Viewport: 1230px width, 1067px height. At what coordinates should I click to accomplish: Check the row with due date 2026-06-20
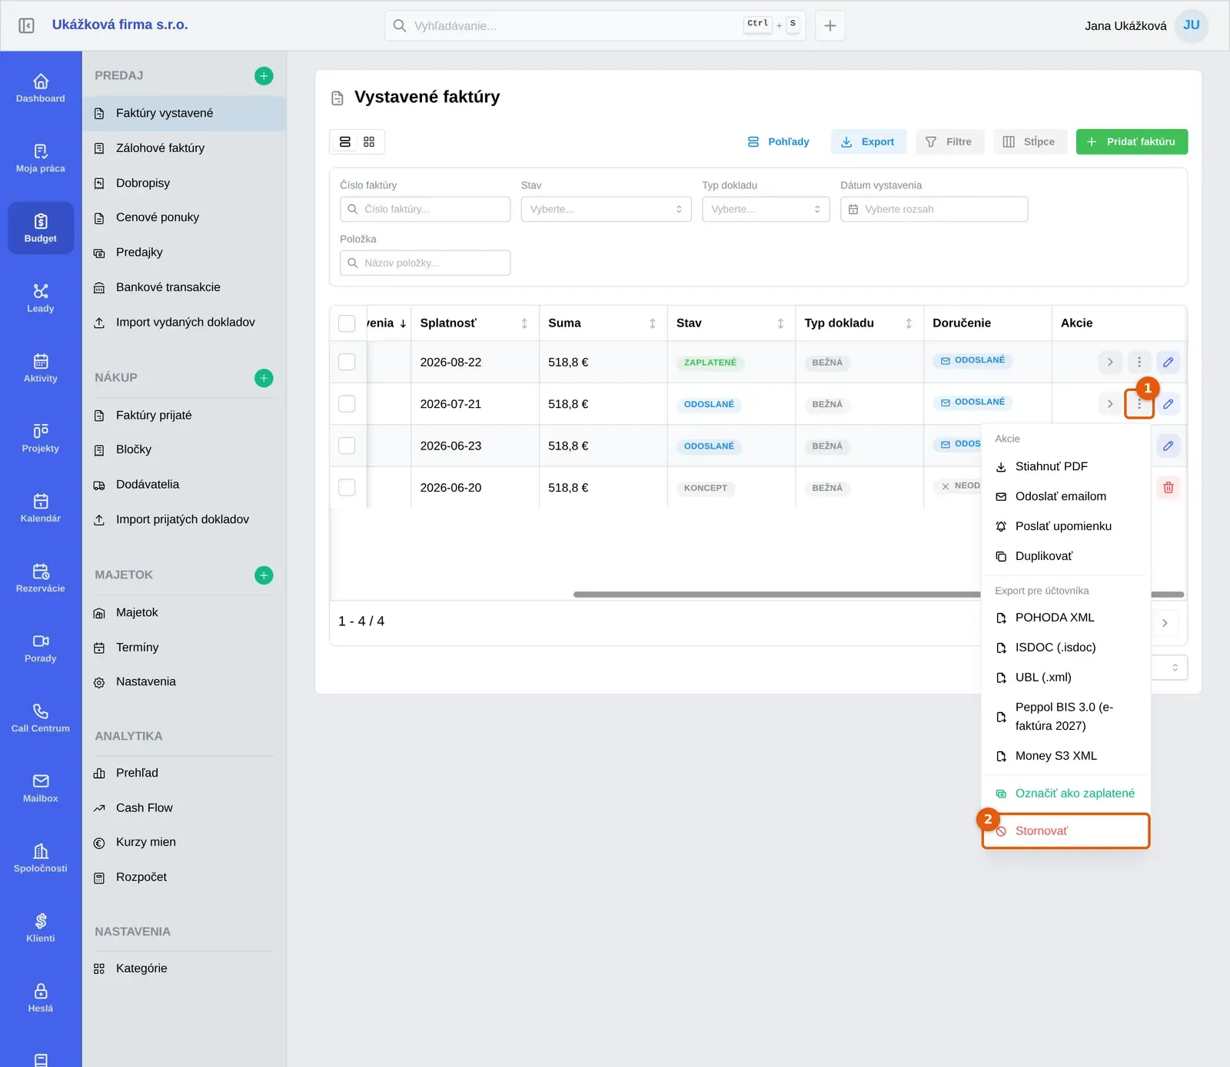click(347, 488)
